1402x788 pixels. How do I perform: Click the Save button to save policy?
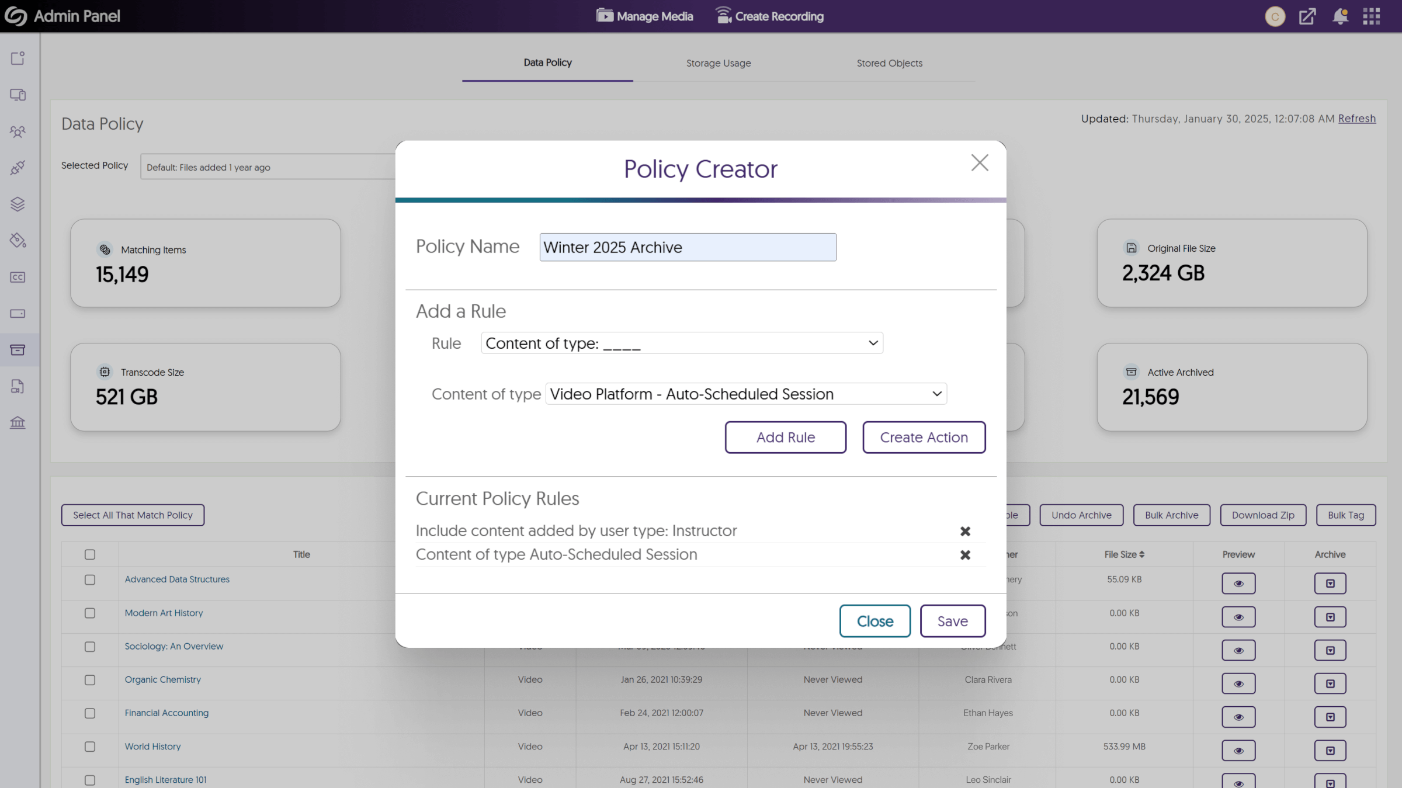click(952, 620)
